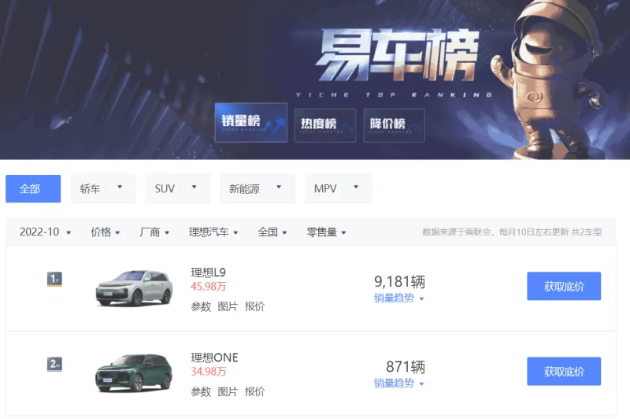This screenshot has height=419, width=630.
Task: Click 获取底价 for 理想ONE
Action: coord(564,371)
